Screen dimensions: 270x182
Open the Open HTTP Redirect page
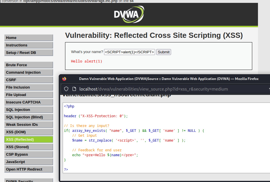[x=29, y=169]
